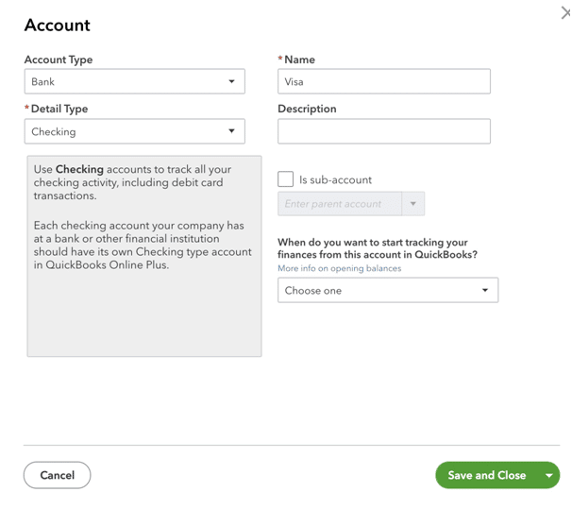Click the tracking start question text
The image size is (572, 509).
378,248
